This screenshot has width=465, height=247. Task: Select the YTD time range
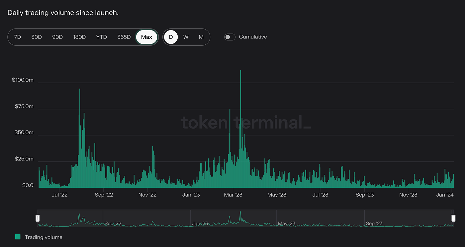[101, 37]
